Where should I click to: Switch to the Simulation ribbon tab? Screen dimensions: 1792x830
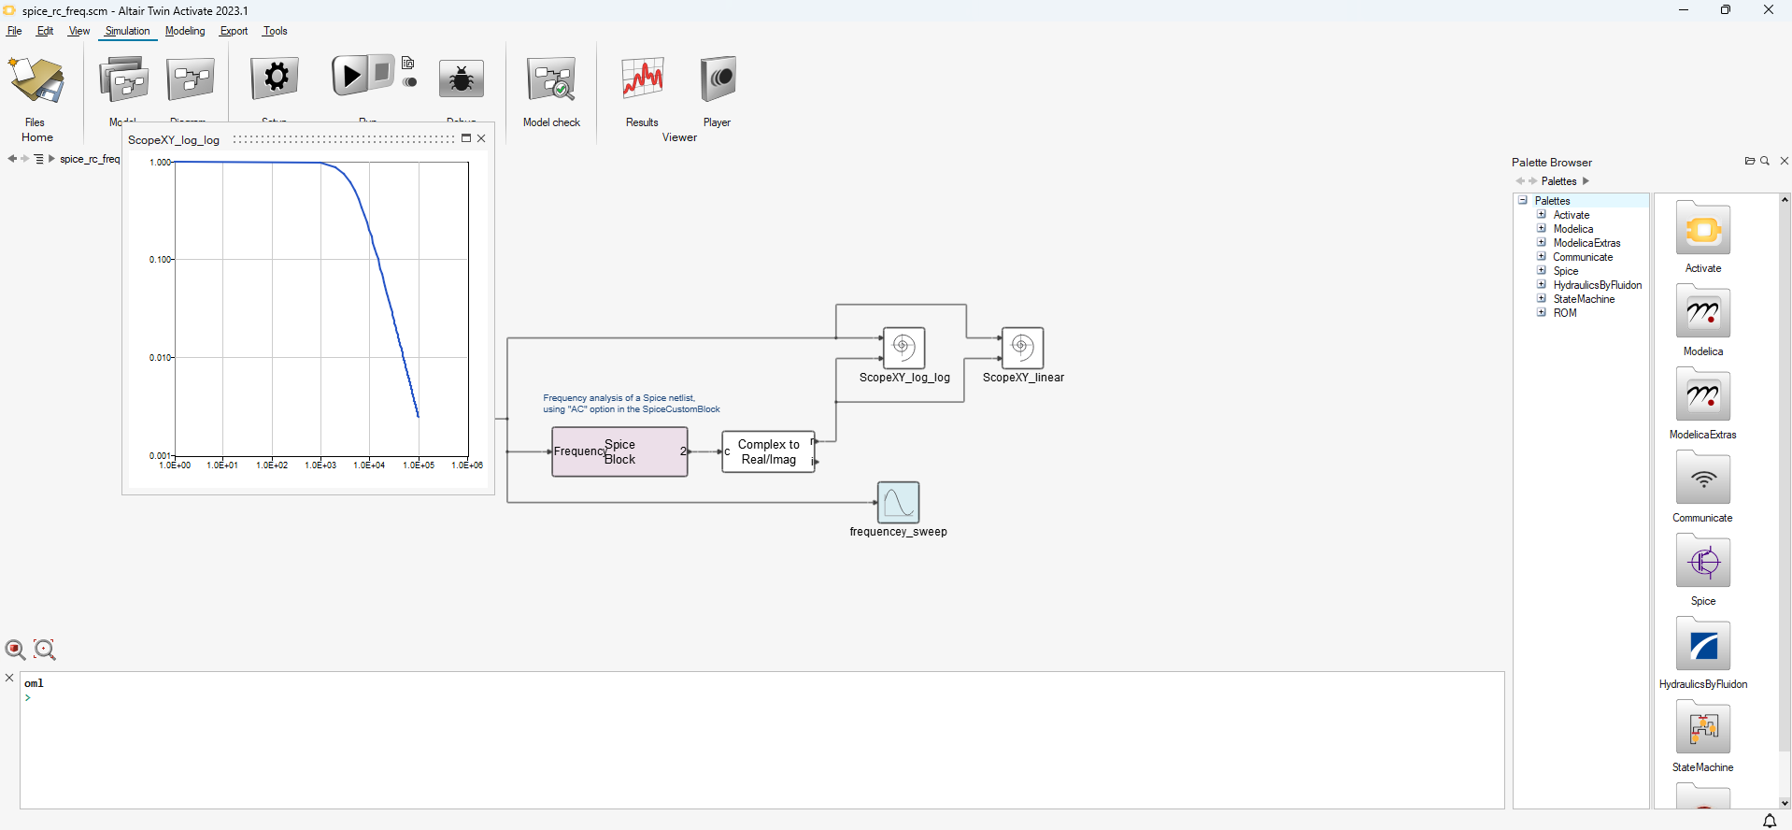pyautogui.click(x=127, y=31)
